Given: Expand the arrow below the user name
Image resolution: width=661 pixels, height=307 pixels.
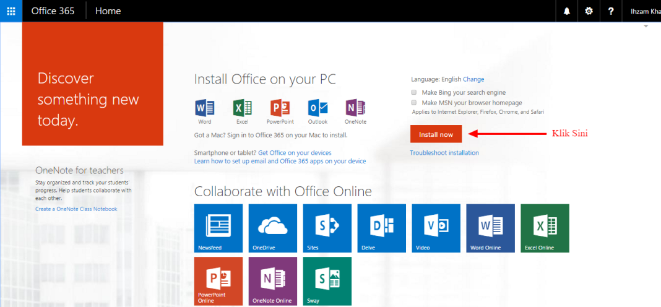Looking at the screenshot, I should click(x=646, y=27).
